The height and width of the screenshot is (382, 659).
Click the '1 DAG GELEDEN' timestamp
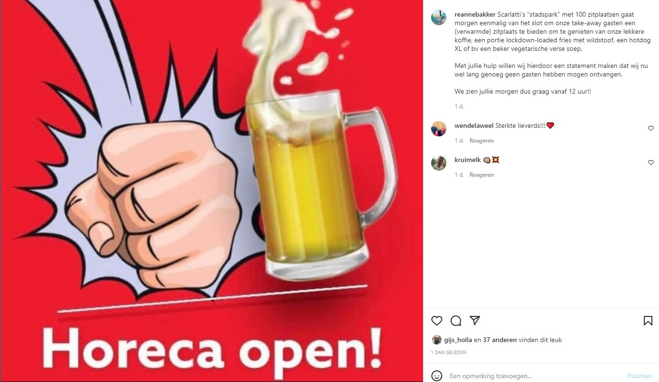[449, 353]
